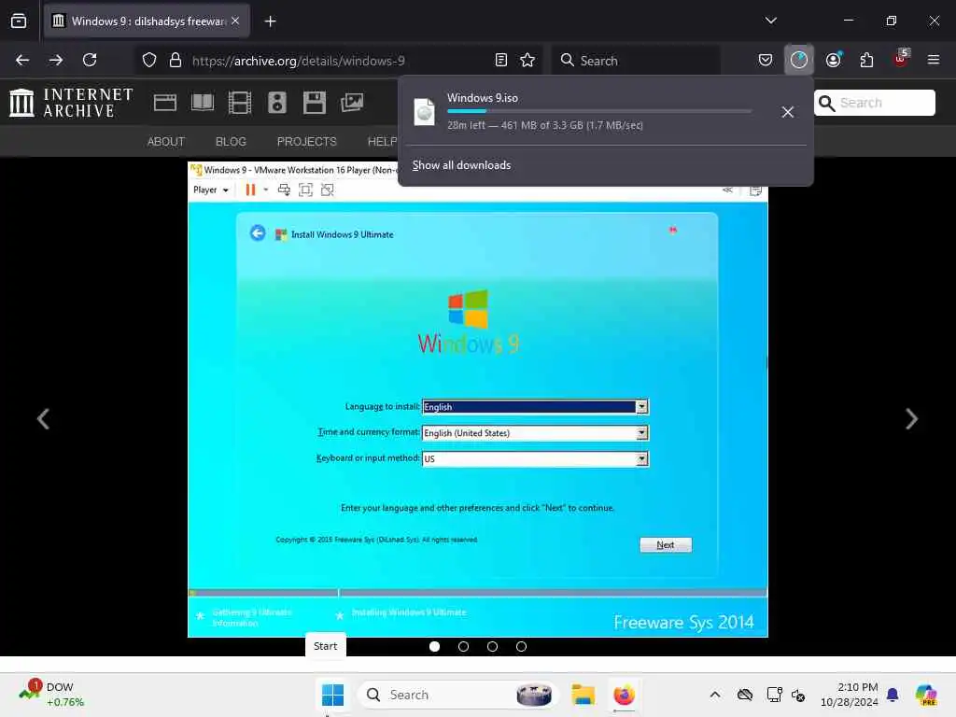
Task: Browse the Texts book icon
Action: pyautogui.click(x=203, y=103)
